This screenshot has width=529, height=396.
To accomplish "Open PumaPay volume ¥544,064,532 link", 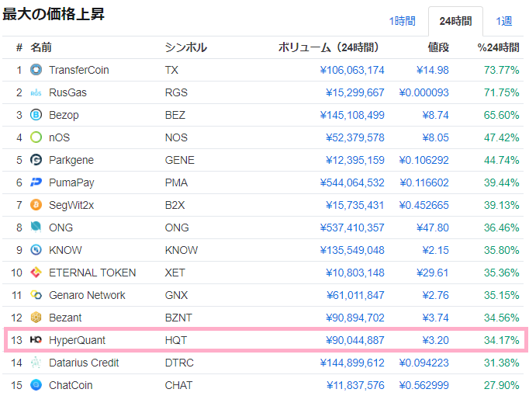I will [351, 182].
